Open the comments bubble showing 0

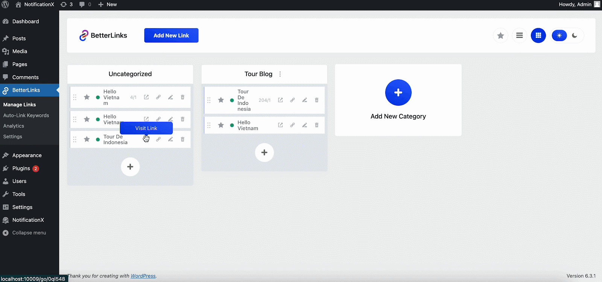(x=85, y=5)
